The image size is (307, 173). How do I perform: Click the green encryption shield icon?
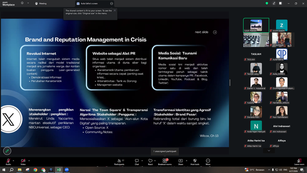tap(267, 3)
